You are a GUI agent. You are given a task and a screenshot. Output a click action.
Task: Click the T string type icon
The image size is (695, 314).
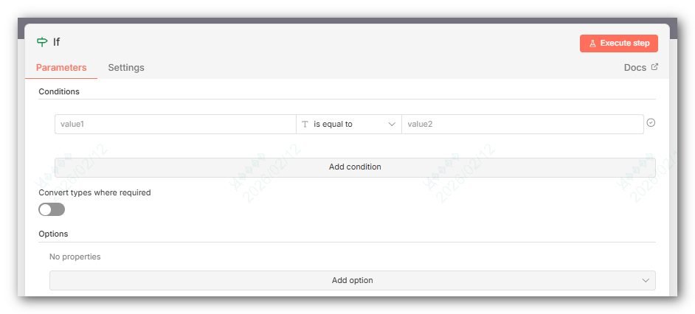[x=305, y=125]
